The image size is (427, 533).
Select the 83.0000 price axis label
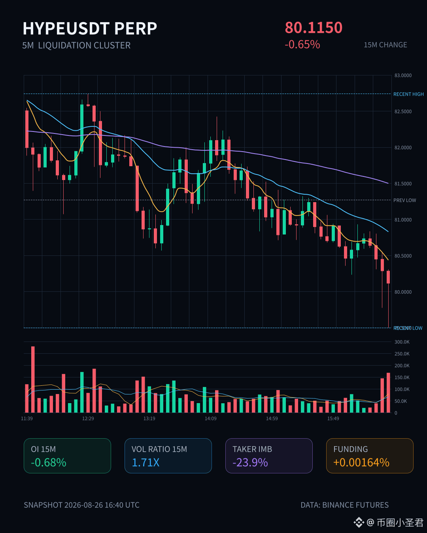click(403, 75)
